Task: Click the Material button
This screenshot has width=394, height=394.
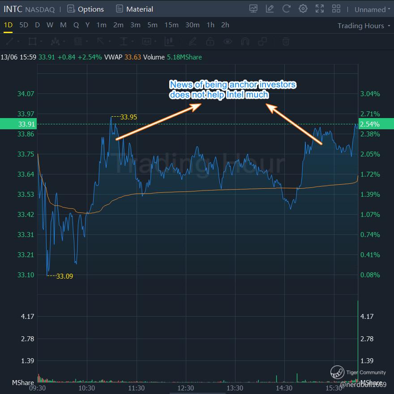Action: click(134, 9)
